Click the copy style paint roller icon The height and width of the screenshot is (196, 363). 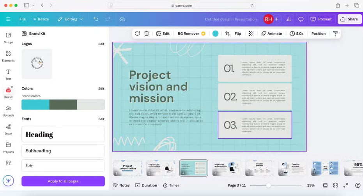(x=336, y=34)
